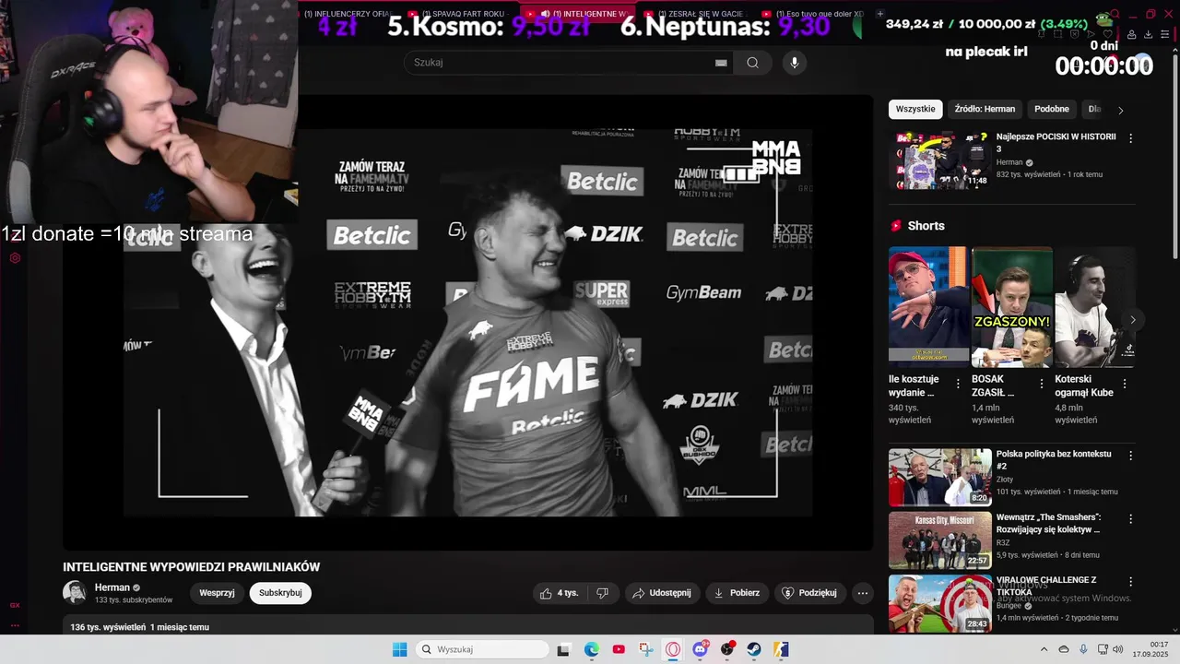Open Herman channel avatar
This screenshot has height=664, width=1180.
coord(75,593)
